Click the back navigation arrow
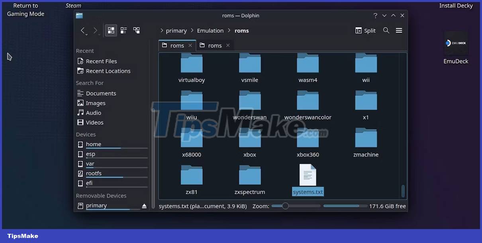Image resolution: width=482 pixels, height=243 pixels. click(x=83, y=30)
